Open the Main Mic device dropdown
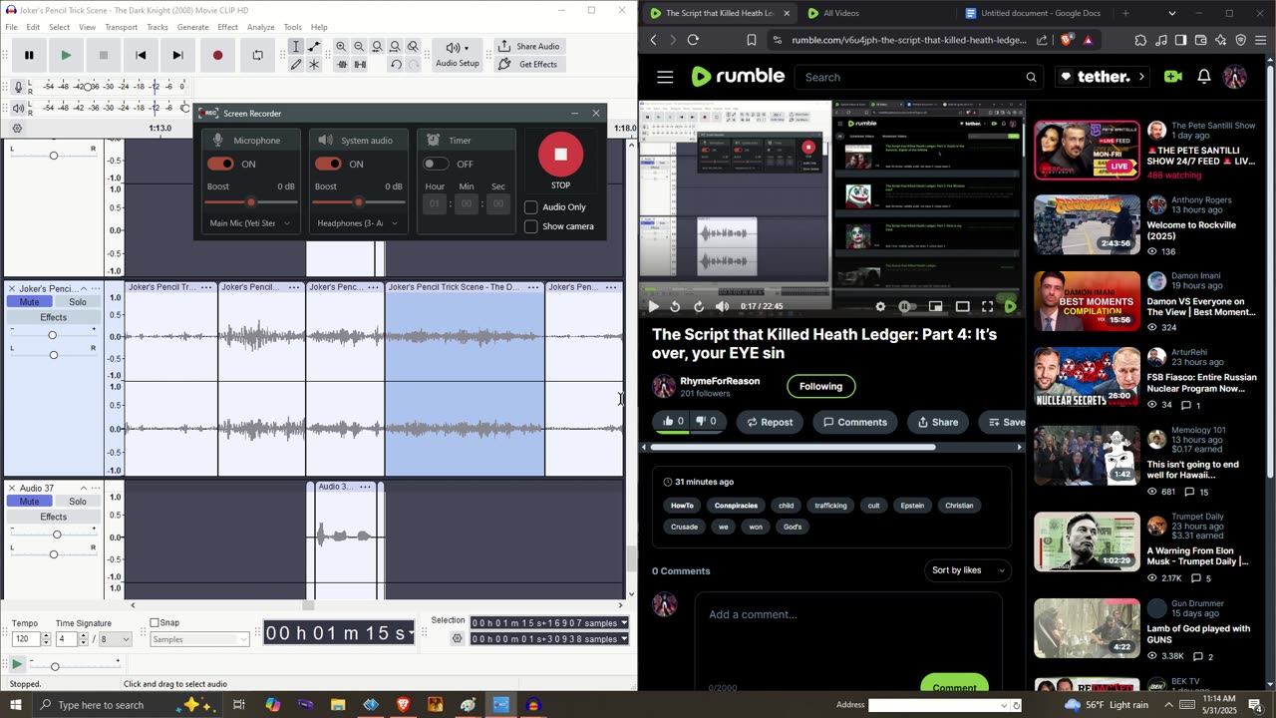The height and width of the screenshot is (718, 1276). click(x=250, y=223)
